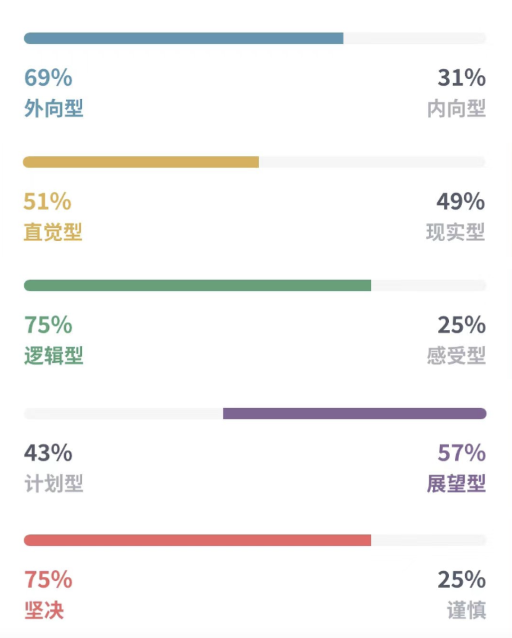Viewport: 512px width, 638px height.
Task: Choose the 计划型 label
Action: (x=54, y=484)
